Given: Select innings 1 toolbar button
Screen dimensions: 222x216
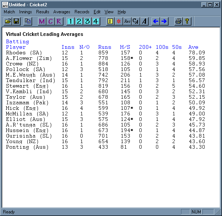Looking at the screenshot, I should pyautogui.click(x=70, y=21).
